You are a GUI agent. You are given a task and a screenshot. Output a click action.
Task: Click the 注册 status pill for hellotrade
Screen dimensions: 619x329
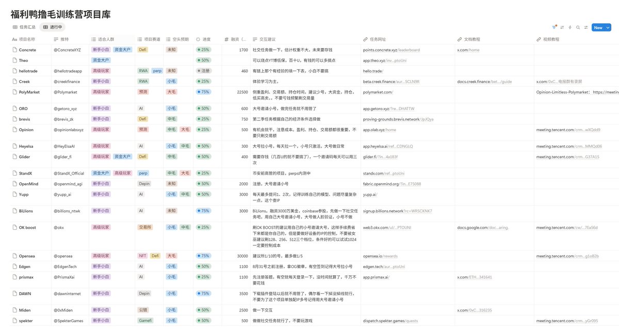tap(204, 71)
